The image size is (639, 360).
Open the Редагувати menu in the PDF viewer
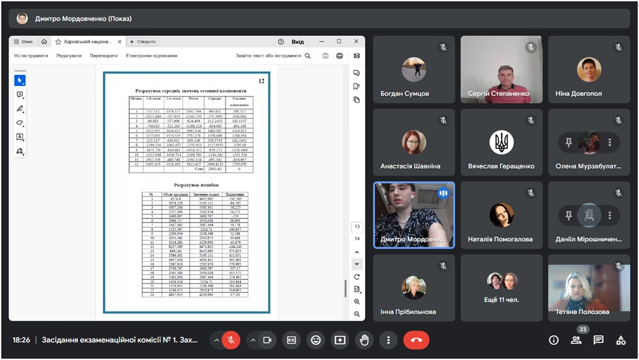68,56
